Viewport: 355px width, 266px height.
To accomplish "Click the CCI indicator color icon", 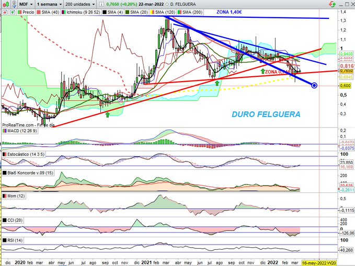I will pyautogui.click(x=5, y=220).
